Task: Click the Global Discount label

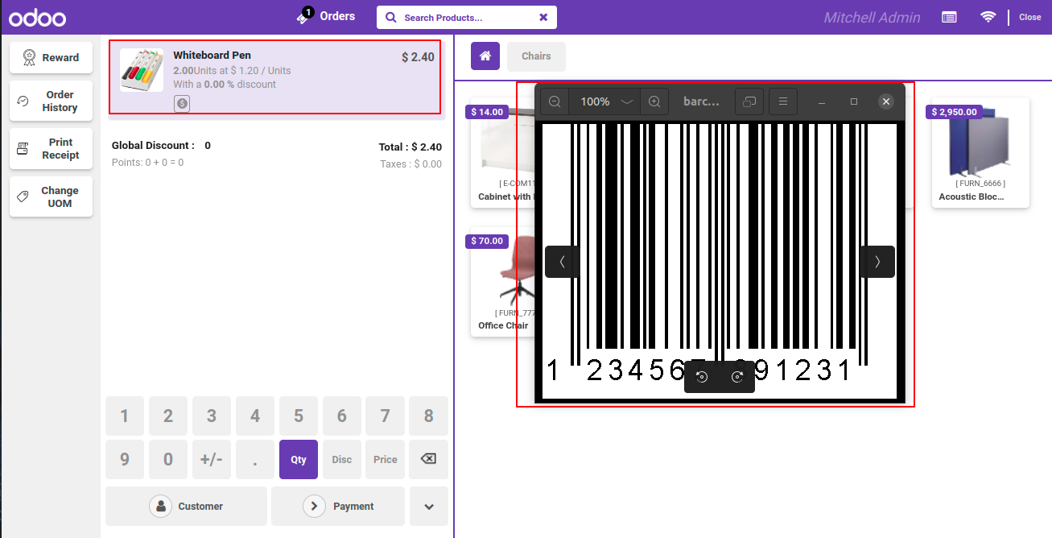Action: 153,146
